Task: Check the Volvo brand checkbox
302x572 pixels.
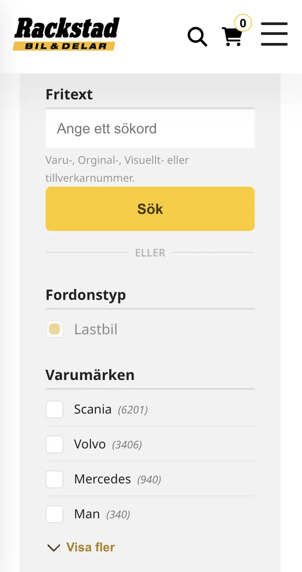Action: (54, 444)
